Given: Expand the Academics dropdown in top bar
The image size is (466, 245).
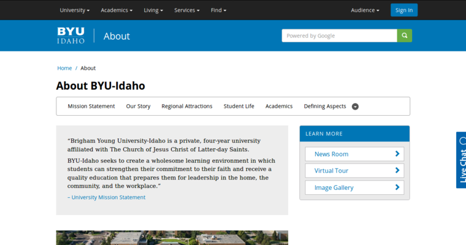Looking at the screenshot, I should tap(116, 10).
